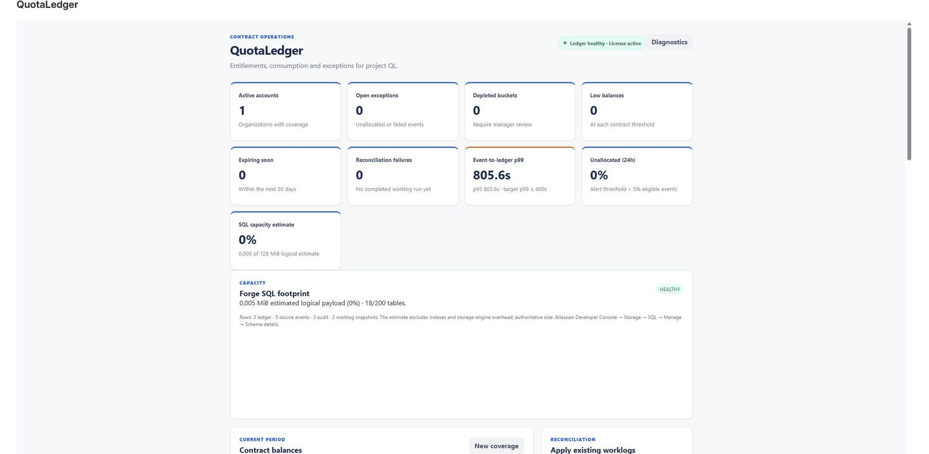Click 'p95 805.6s · target p99 ≤ 600s' text
This screenshot has width=929, height=454.
click(510, 189)
